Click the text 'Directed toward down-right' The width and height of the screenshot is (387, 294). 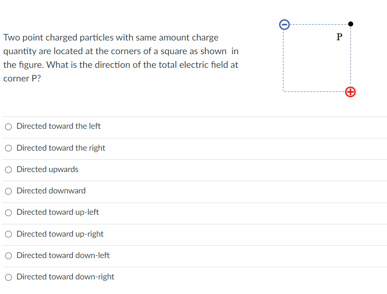point(65,277)
